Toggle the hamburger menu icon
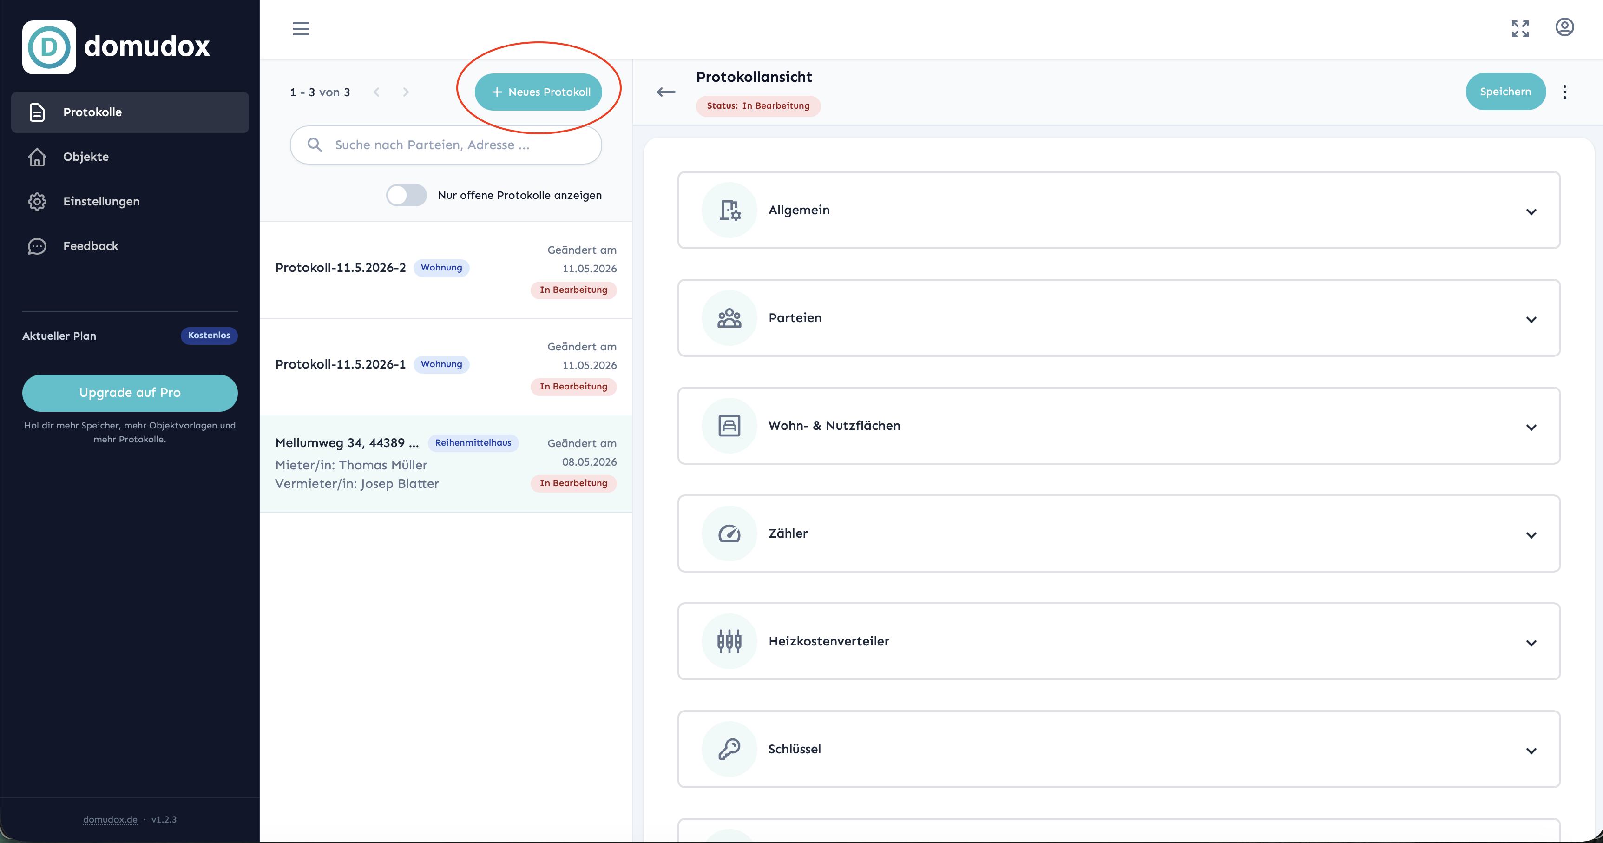This screenshot has width=1603, height=843. (x=301, y=29)
